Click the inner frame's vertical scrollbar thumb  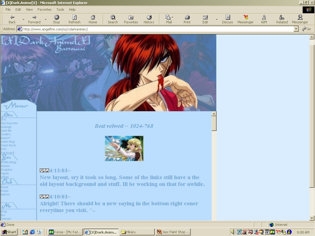coord(214,124)
